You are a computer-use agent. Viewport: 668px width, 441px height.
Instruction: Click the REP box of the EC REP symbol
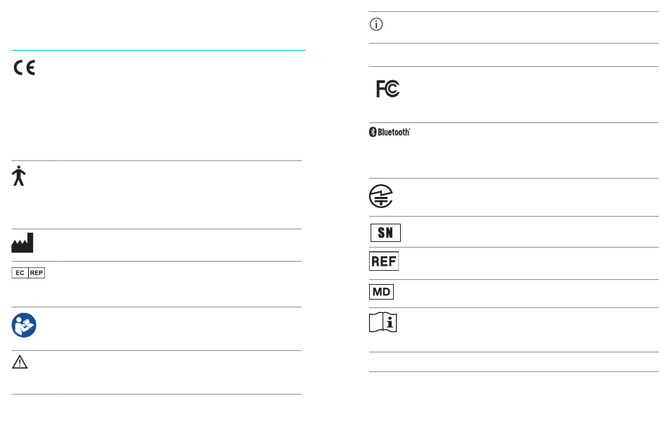tap(37, 273)
